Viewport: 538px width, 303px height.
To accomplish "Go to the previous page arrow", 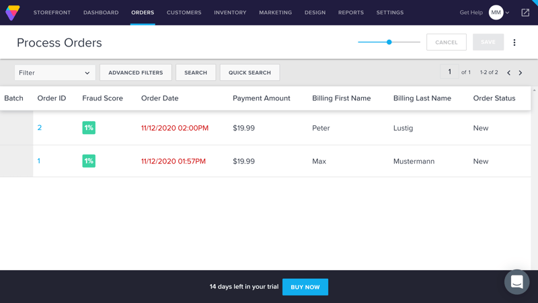I will point(508,73).
